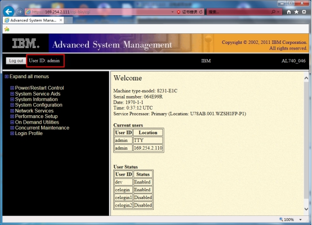Click the Enabled status for dev
The image size is (312, 225).
coord(142,182)
